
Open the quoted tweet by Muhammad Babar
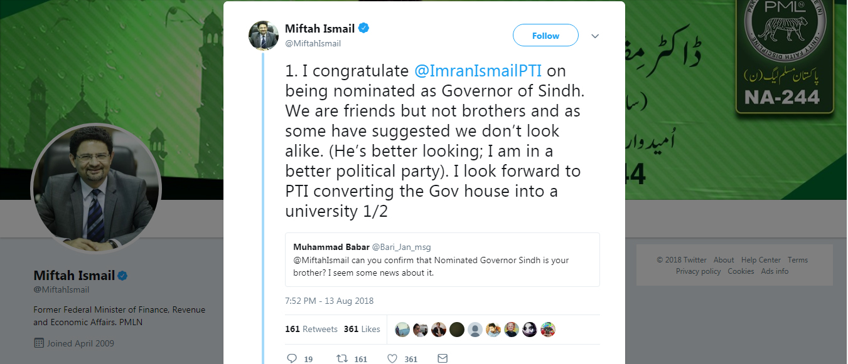[x=442, y=260]
